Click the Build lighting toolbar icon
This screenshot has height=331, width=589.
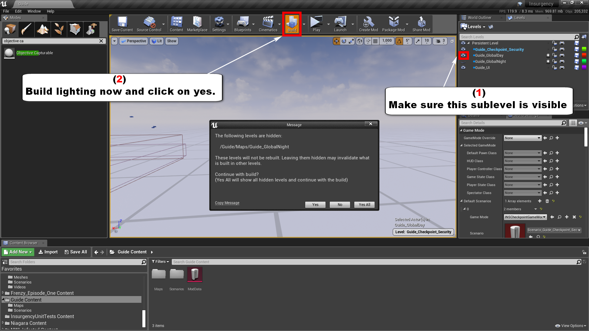292,24
